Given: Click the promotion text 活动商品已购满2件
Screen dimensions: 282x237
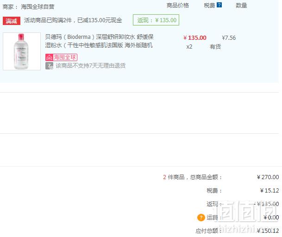Looking at the screenshot, I should pyautogui.click(x=48, y=20).
